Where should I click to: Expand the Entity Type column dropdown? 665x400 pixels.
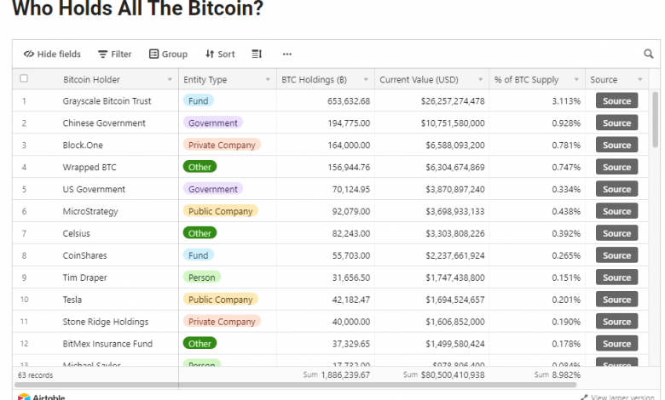pos(268,80)
